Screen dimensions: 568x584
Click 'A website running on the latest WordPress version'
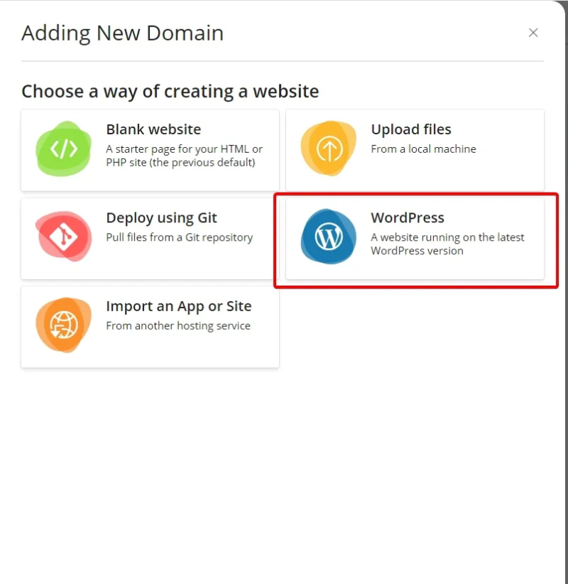[447, 244]
